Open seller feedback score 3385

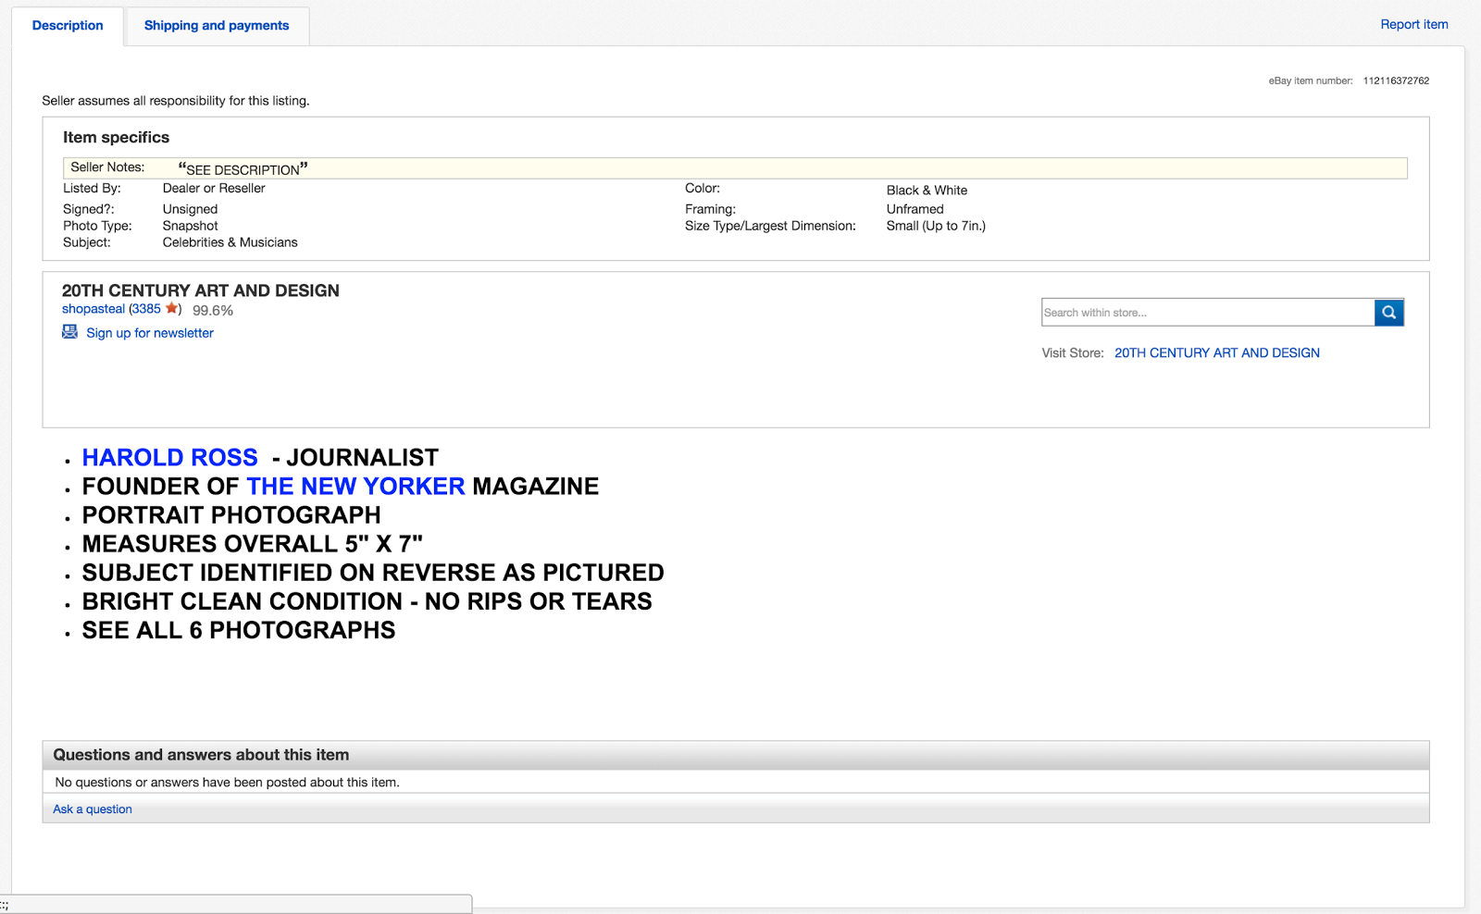coord(146,309)
